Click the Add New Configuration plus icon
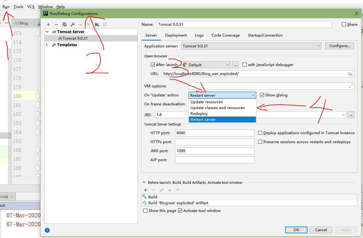The height and width of the screenshot is (238, 363). [48, 24]
